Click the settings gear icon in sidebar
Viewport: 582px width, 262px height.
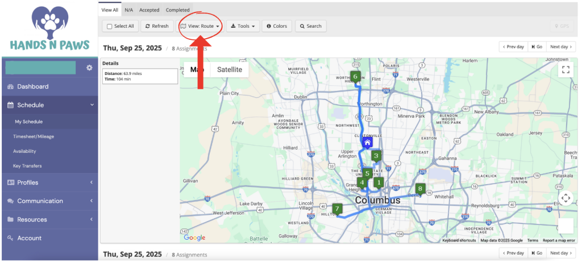[89, 68]
